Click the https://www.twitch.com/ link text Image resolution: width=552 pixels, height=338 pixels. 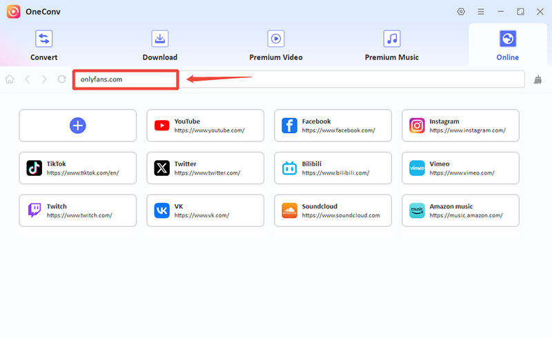pyautogui.click(x=79, y=215)
